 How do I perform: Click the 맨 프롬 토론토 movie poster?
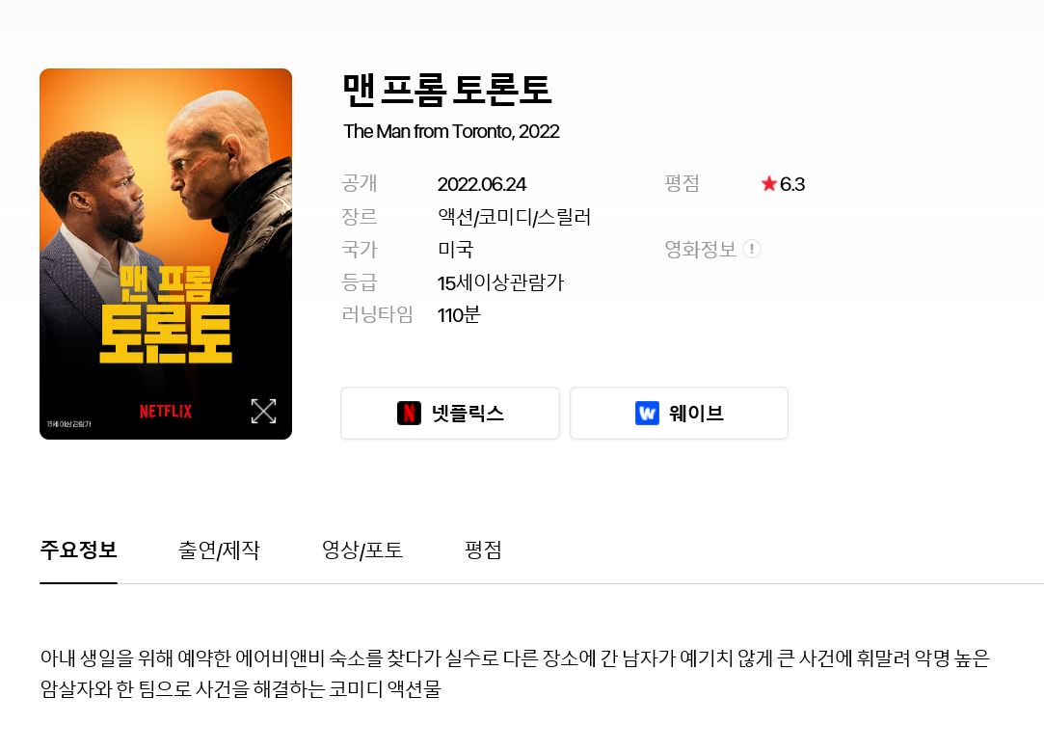pyautogui.click(x=166, y=254)
